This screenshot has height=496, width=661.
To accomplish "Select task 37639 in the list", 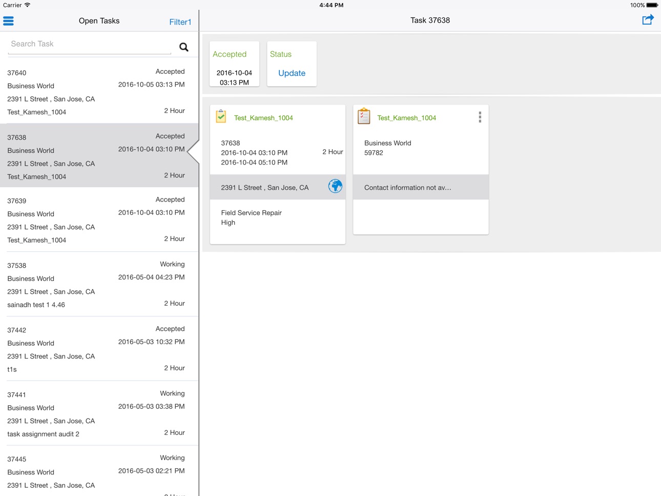I will pyautogui.click(x=99, y=220).
